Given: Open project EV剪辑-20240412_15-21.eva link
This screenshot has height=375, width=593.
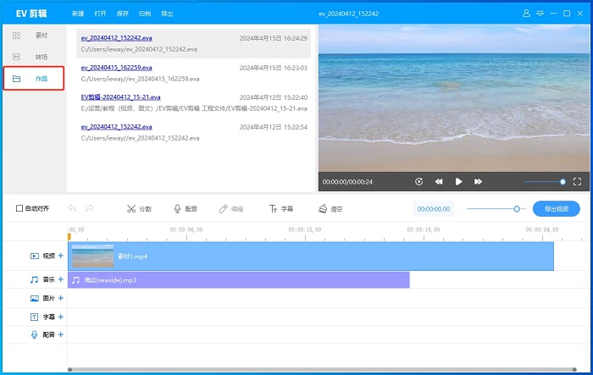Looking at the screenshot, I should click(x=120, y=97).
